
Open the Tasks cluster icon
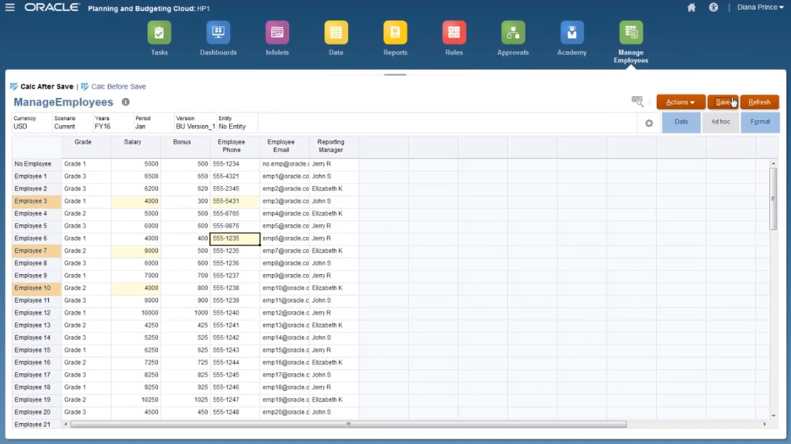point(159,31)
